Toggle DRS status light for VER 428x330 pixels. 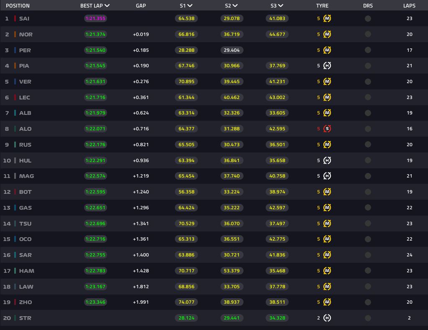click(368, 81)
